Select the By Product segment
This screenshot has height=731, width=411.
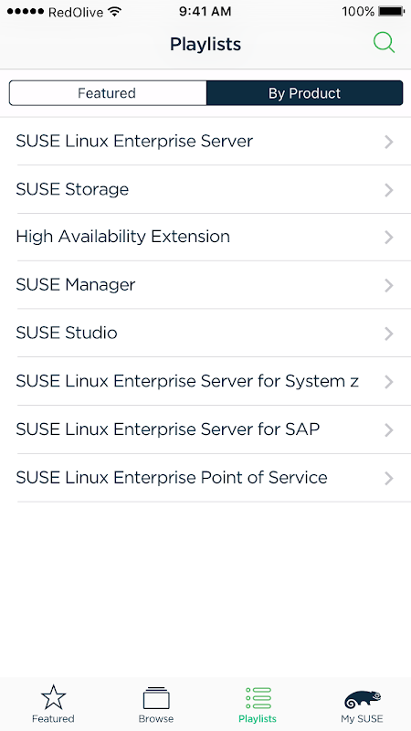tap(304, 93)
